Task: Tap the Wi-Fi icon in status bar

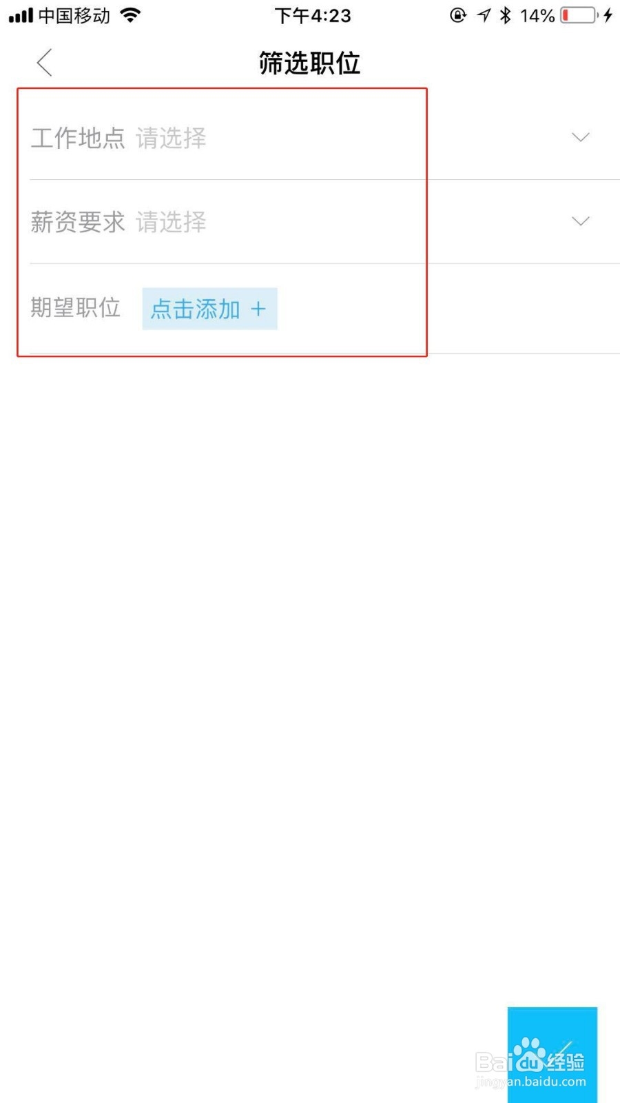Action: 130,15
